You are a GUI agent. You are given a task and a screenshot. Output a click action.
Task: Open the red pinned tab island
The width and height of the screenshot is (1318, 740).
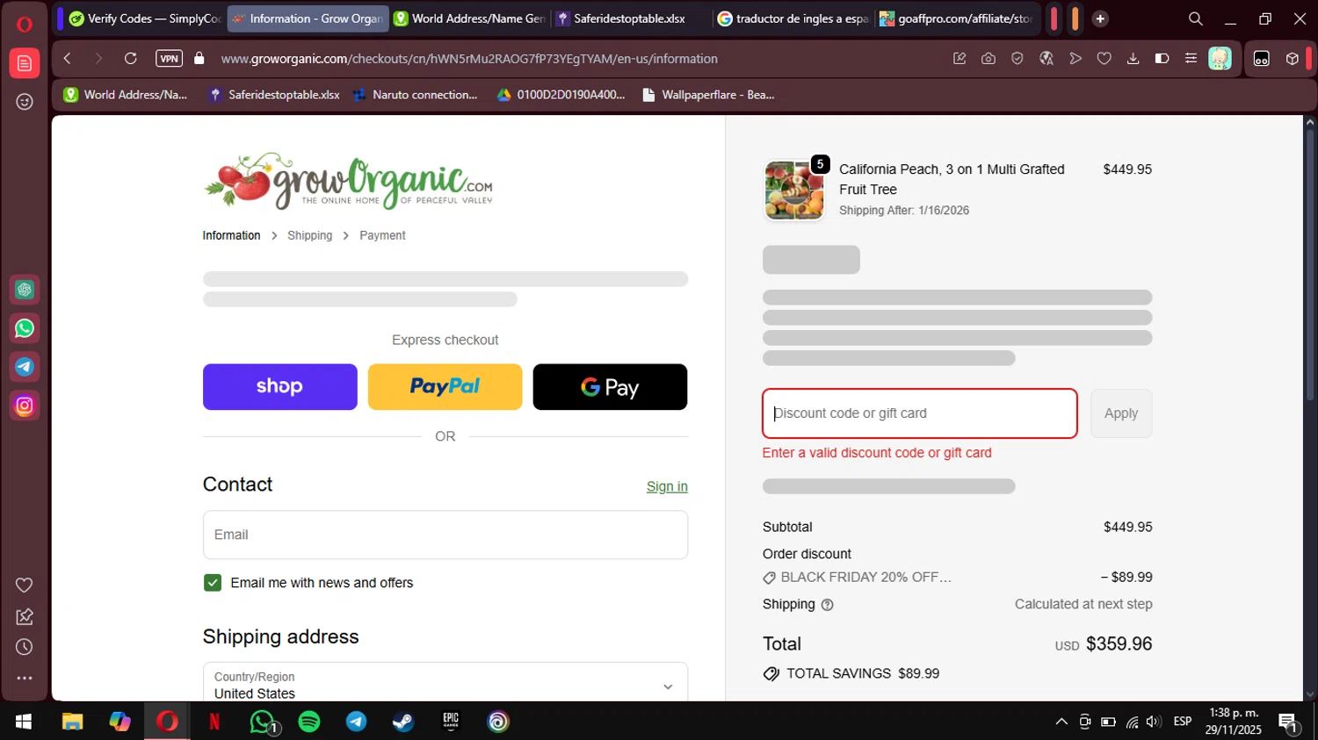click(x=1054, y=18)
